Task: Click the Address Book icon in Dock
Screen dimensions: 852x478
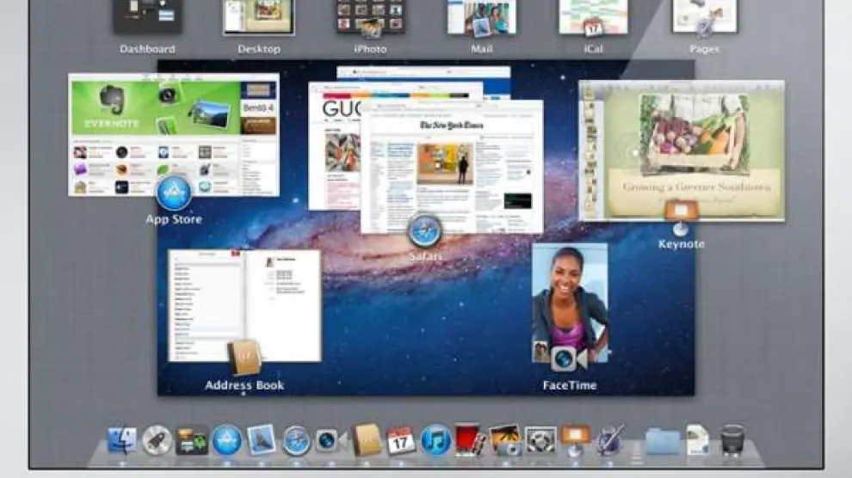Action: (x=367, y=439)
